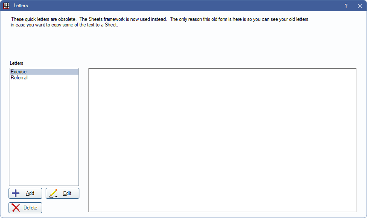This screenshot has height=218, width=367.
Task: Click the red X icon on Delete
Action: click(x=16, y=208)
